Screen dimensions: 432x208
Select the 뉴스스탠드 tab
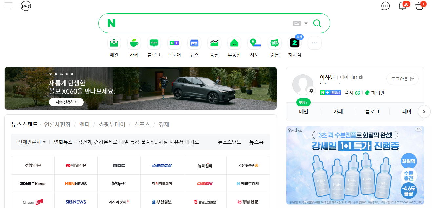25,124
